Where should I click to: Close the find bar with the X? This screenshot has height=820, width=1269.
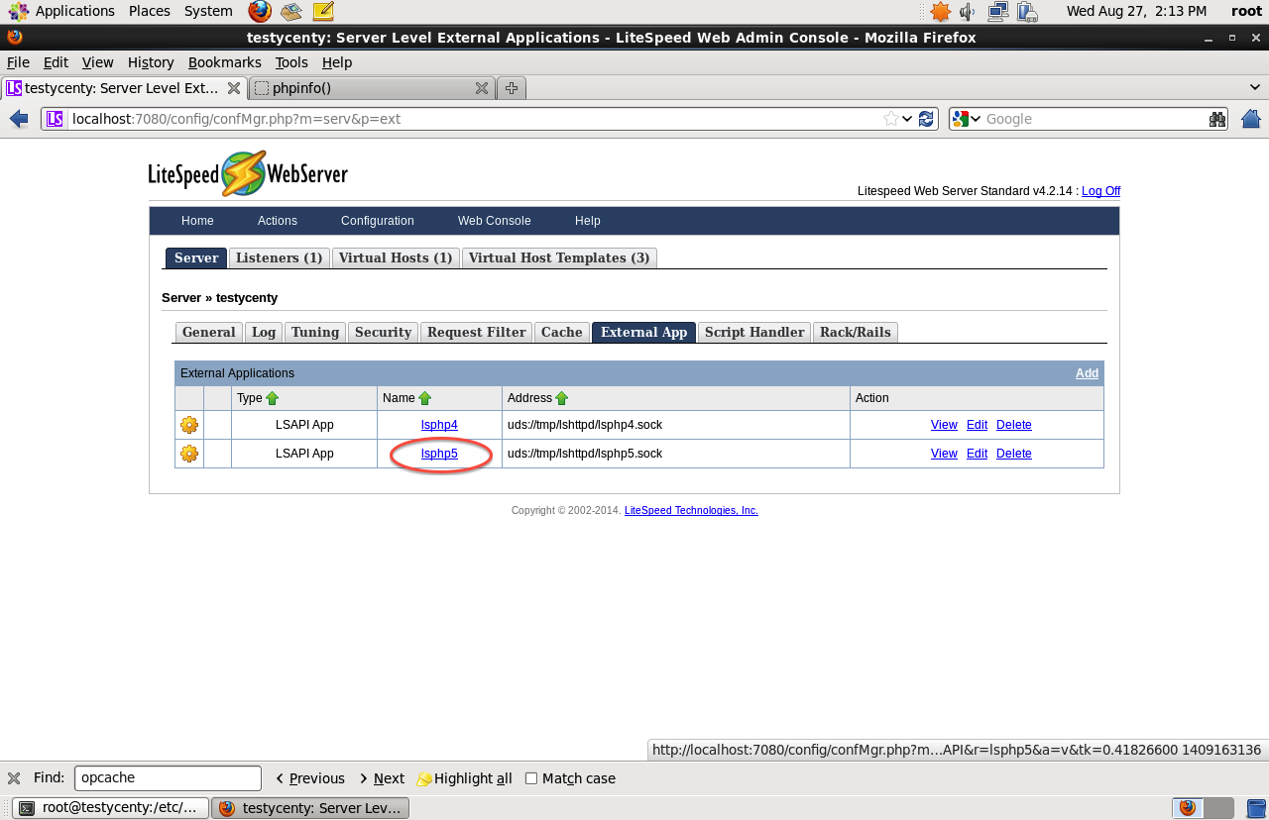tap(14, 778)
